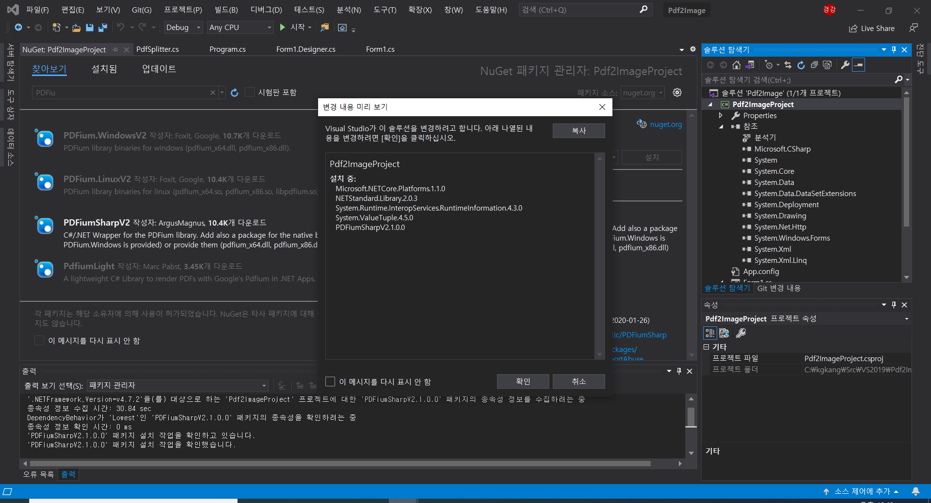Click 소스 제어에 추가 in status bar

(861, 491)
